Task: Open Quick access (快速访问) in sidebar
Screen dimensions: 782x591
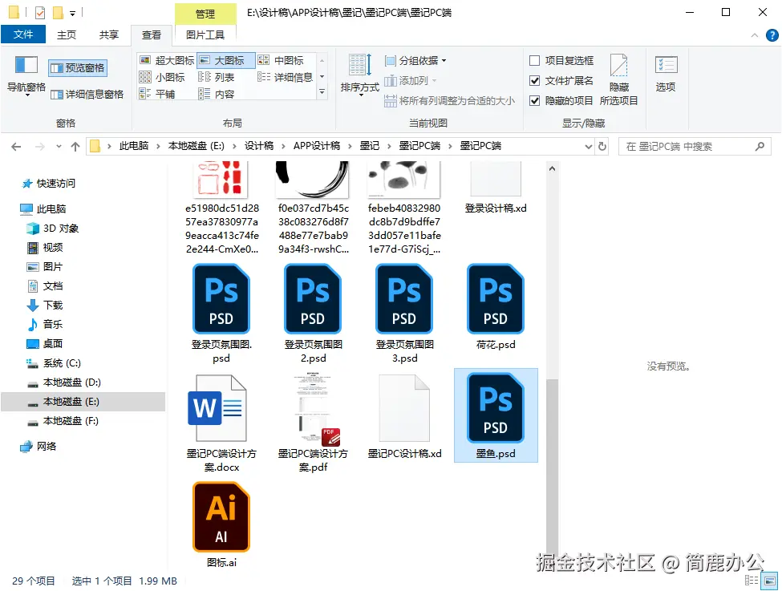Action: point(48,184)
